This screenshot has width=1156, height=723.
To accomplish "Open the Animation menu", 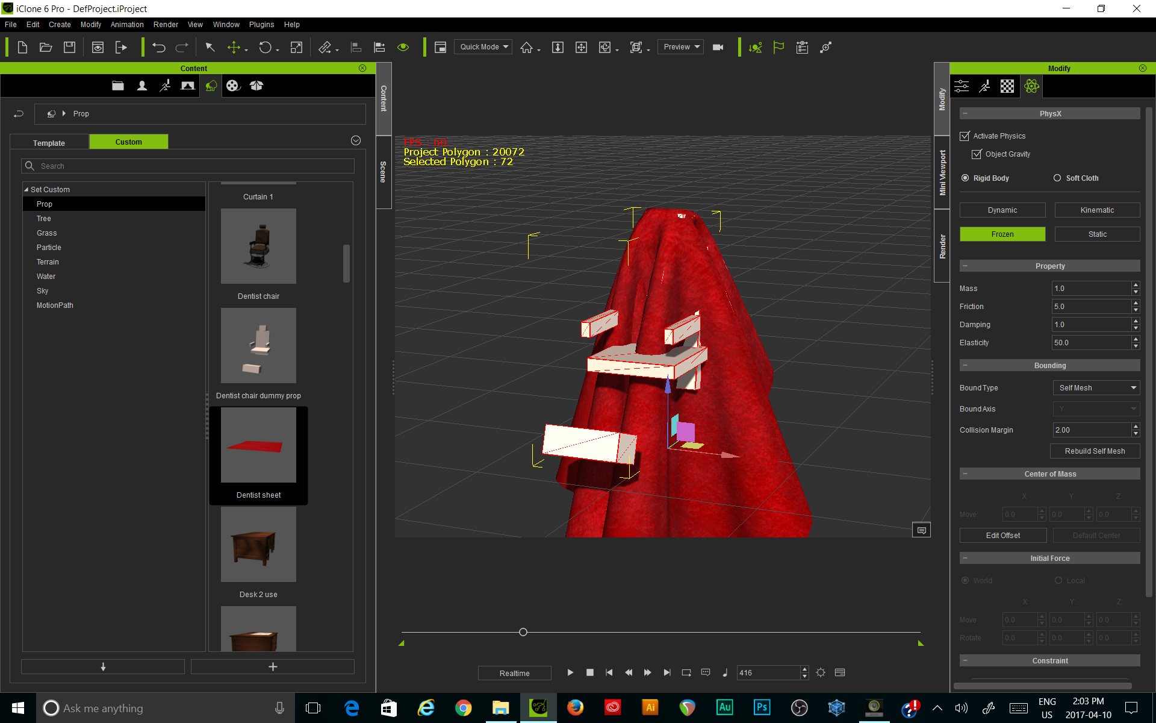I will click(x=127, y=25).
